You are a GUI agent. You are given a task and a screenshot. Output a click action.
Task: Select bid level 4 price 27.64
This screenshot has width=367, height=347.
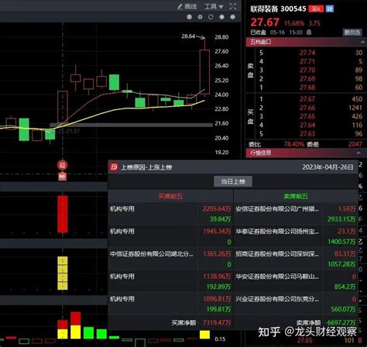307,125
